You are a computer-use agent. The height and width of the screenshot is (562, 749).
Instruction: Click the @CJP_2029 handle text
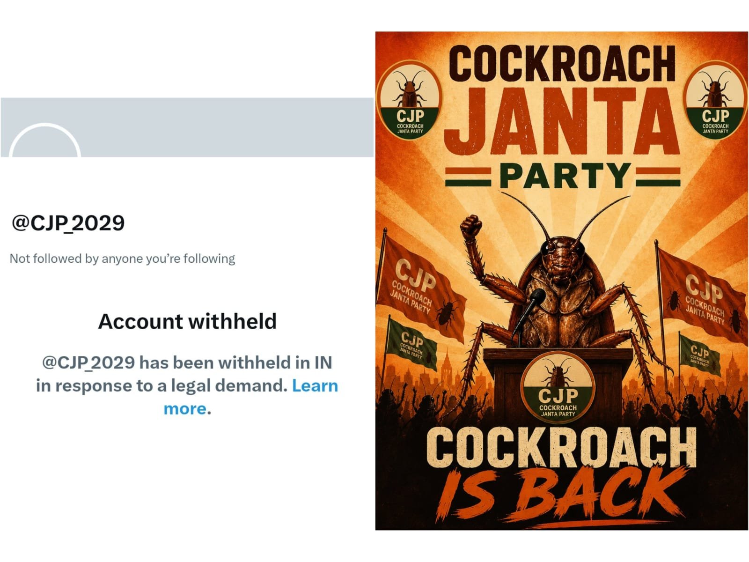pyautogui.click(x=68, y=223)
